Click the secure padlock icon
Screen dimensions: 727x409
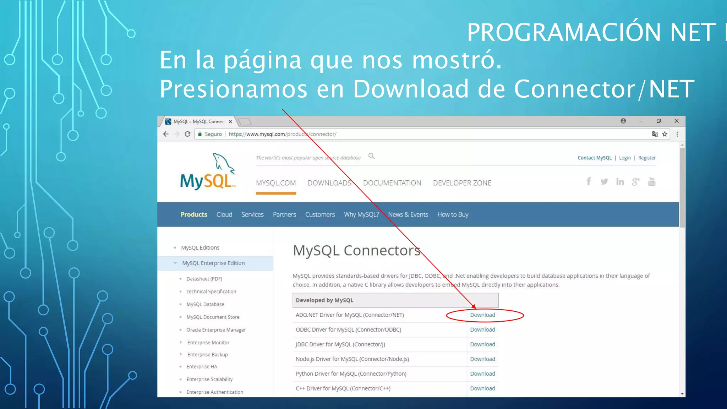[x=200, y=134]
